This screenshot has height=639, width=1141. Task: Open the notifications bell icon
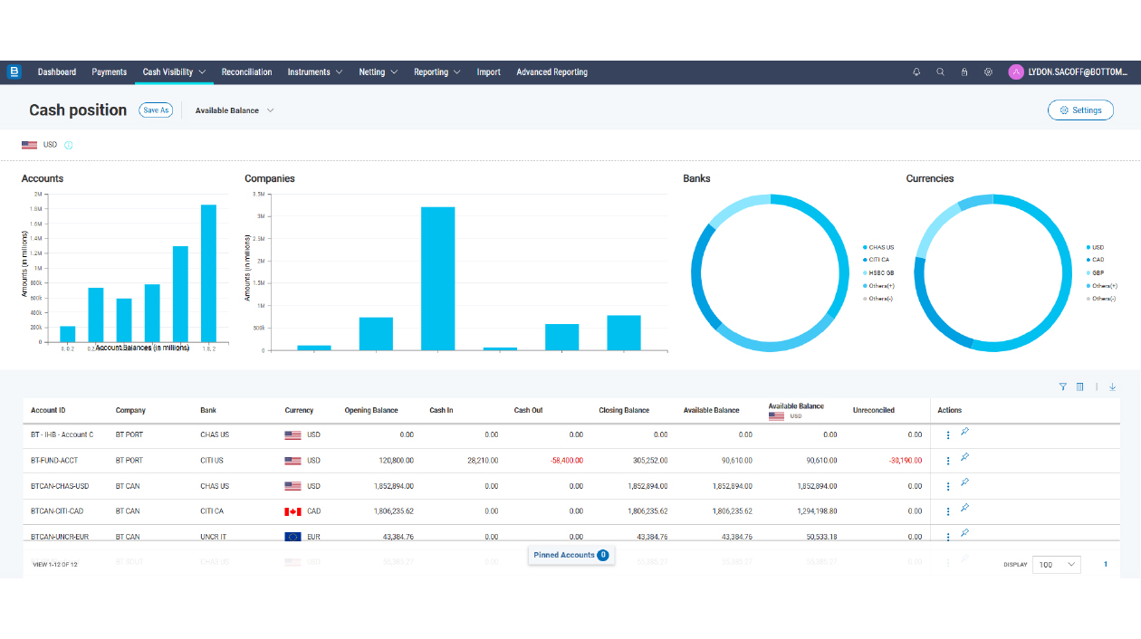click(916, 72)
